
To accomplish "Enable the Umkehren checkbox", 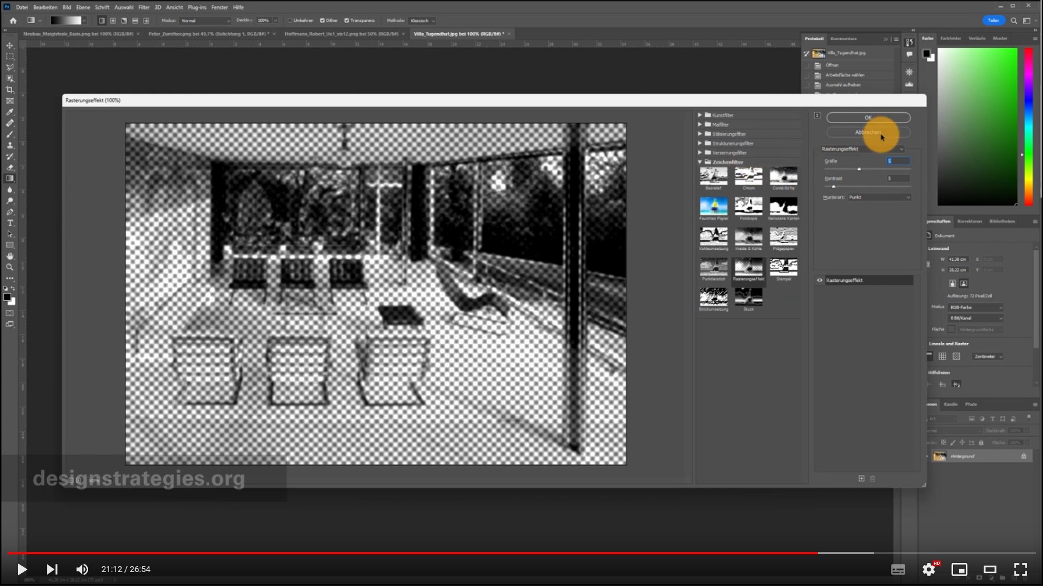I will pyautogui.click(x=290, y=20).
